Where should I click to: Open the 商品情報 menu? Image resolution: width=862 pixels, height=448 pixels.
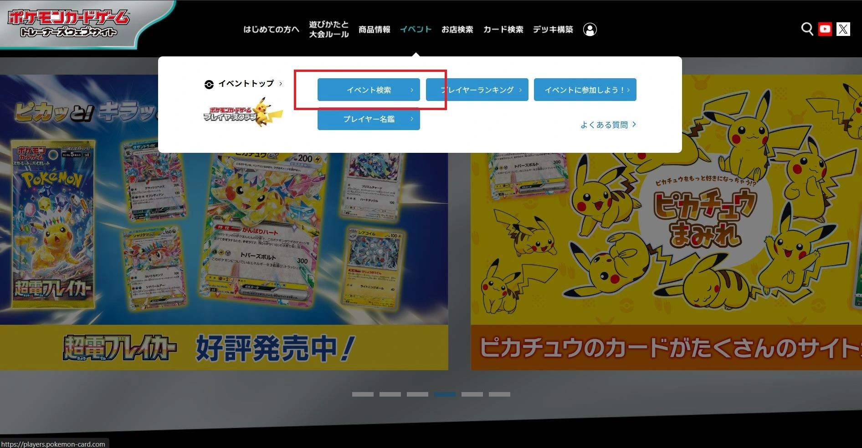(x=374, y=30)
